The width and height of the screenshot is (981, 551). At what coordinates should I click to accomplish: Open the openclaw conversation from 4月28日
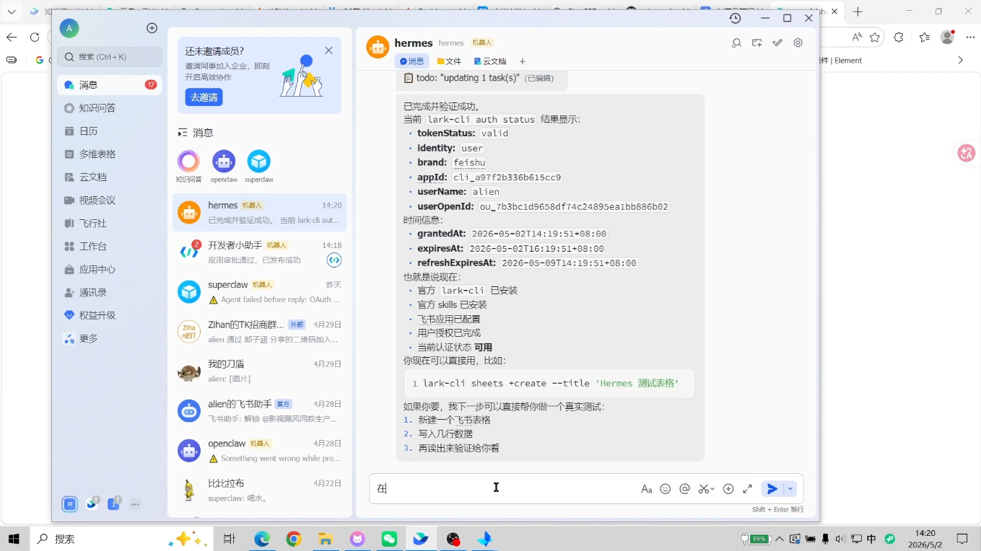(259, 451)
